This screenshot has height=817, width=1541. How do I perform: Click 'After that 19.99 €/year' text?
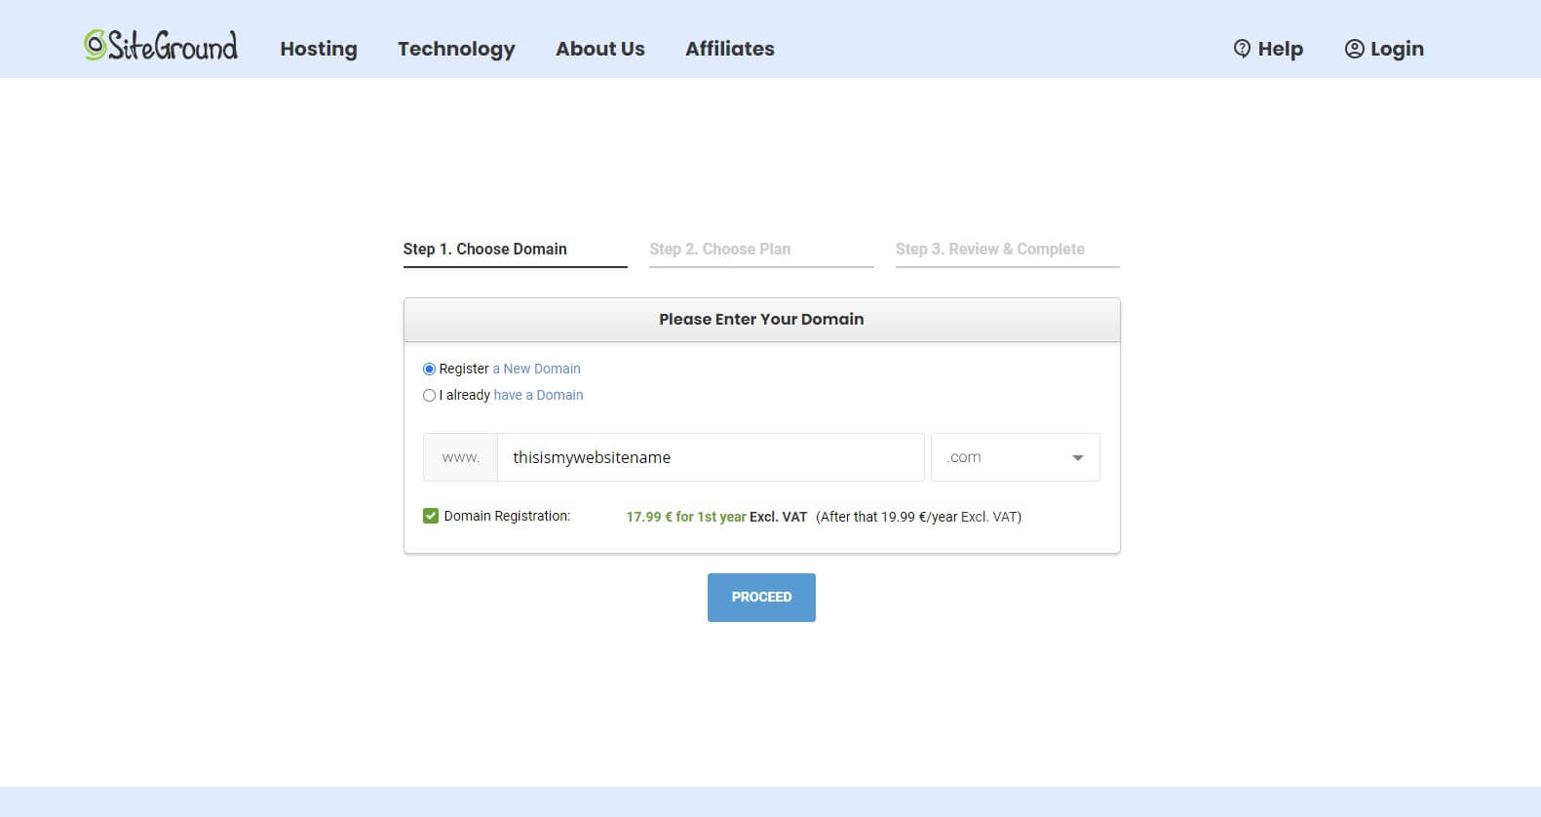point(888,517)
